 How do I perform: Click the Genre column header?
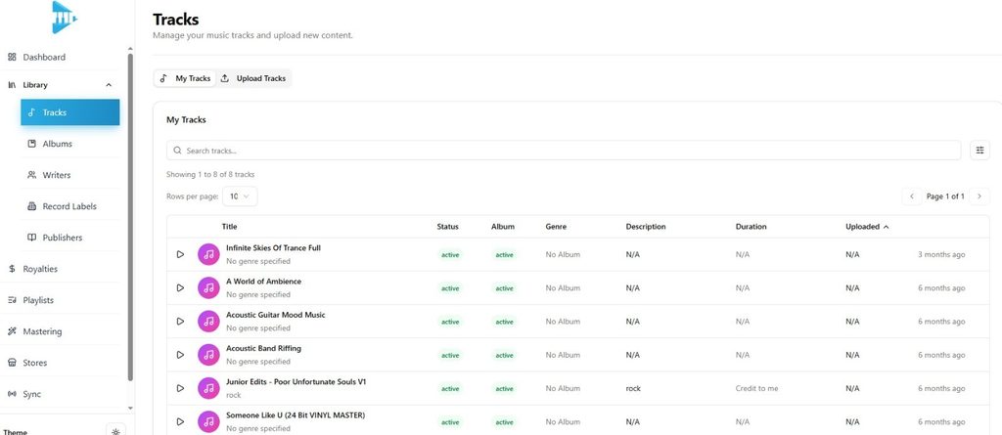tap(556, 227)
